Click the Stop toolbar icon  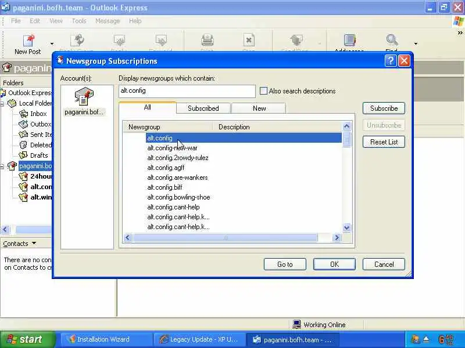(249, 40)
